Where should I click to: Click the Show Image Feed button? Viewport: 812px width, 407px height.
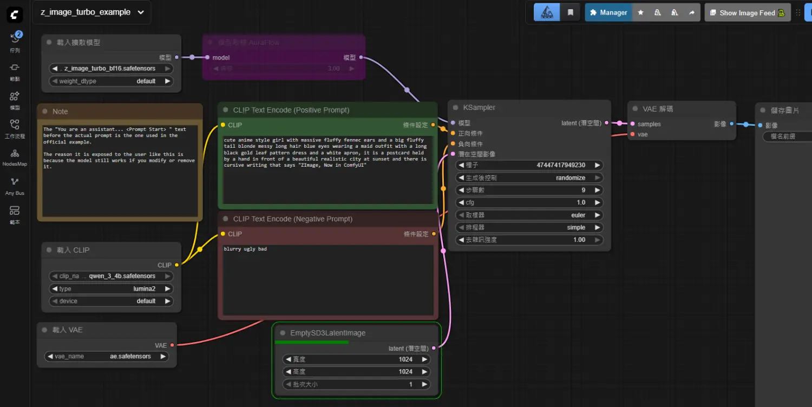tap(746, 12)
